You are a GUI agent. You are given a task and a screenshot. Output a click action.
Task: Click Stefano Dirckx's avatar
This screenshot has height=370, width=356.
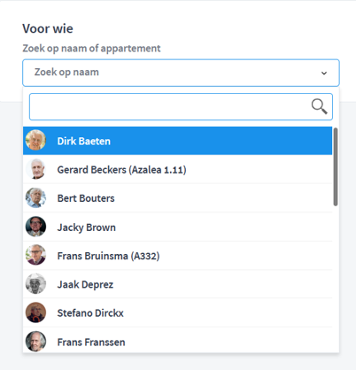[x=35, y=312]
